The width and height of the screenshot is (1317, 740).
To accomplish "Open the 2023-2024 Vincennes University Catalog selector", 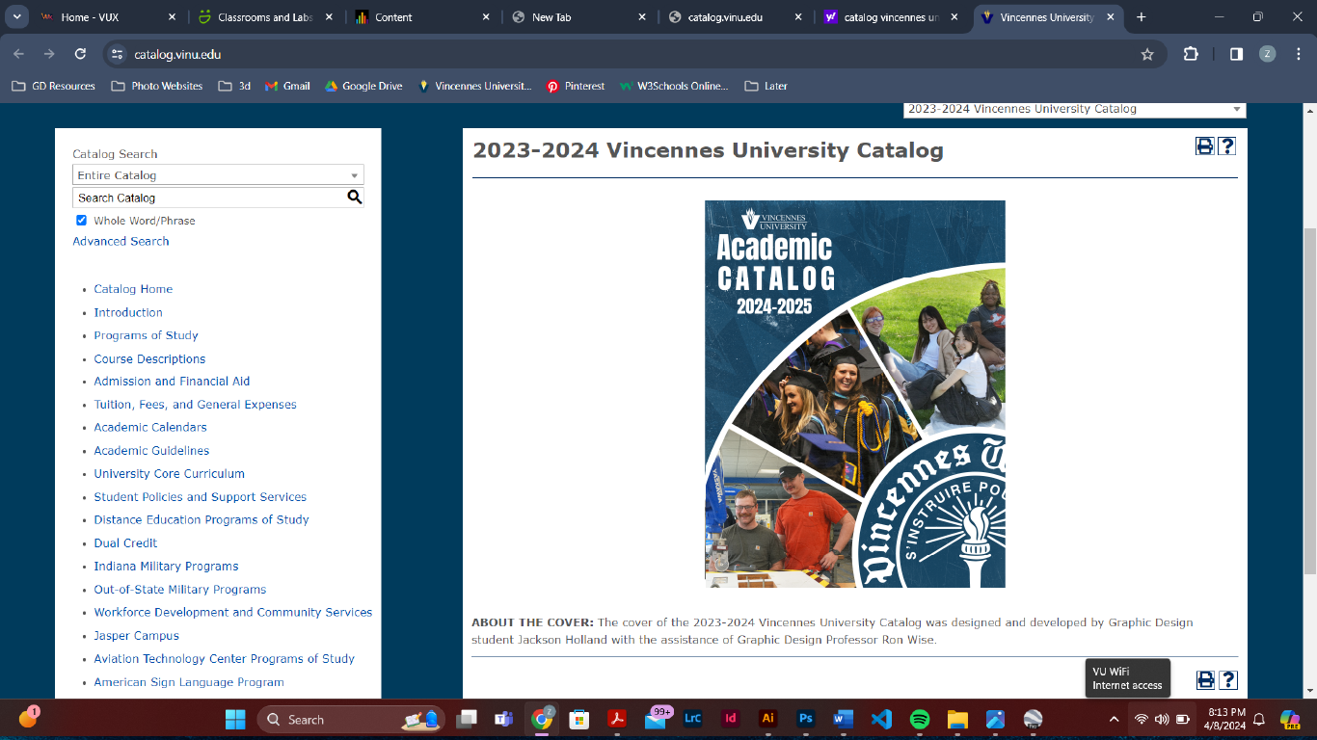I will [x=1074, y=109].
